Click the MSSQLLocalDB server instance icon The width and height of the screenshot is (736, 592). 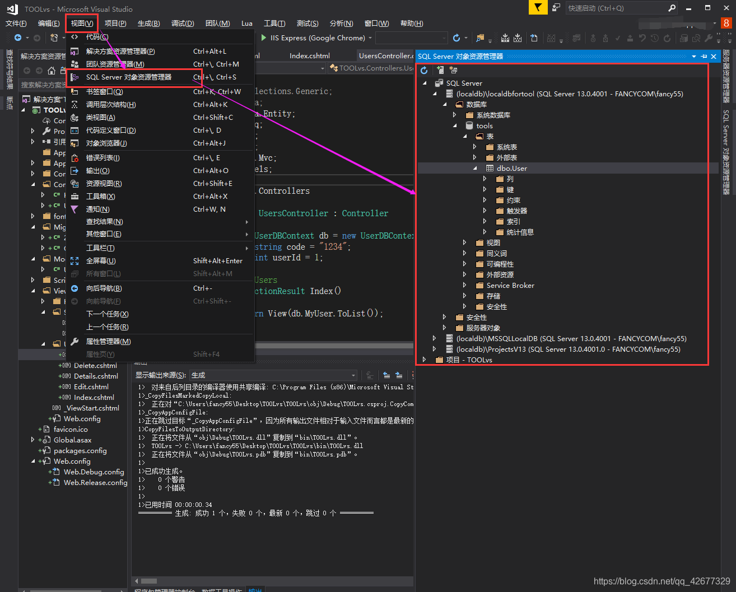pos(449,338)
